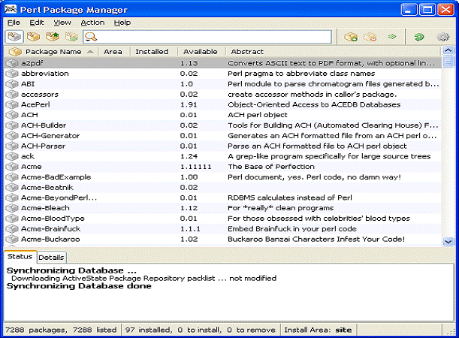Viewport: 459px width, 338px height.
Task: Switch to the Details tab
Action: [x=51, y=258]
